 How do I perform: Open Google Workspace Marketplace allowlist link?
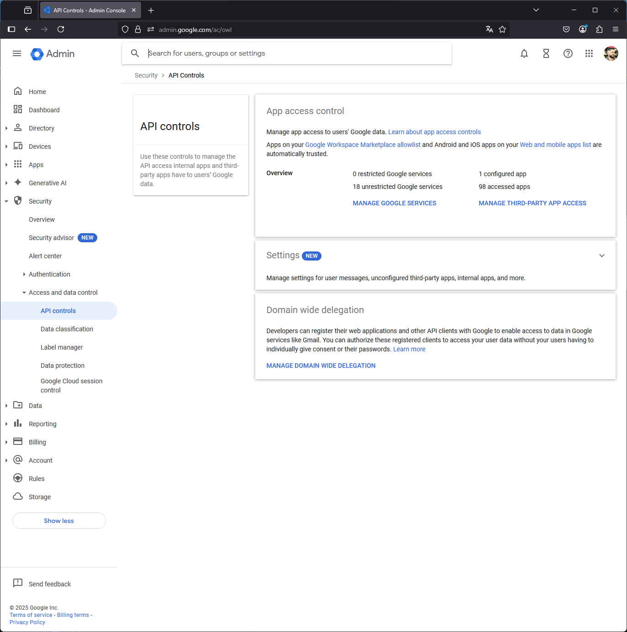point(363,145)
